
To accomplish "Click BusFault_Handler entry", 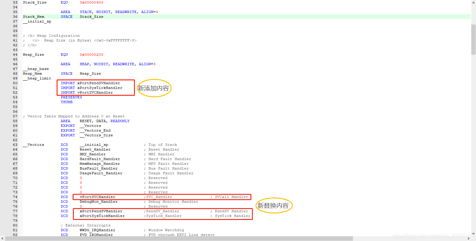I will point(99,168).
